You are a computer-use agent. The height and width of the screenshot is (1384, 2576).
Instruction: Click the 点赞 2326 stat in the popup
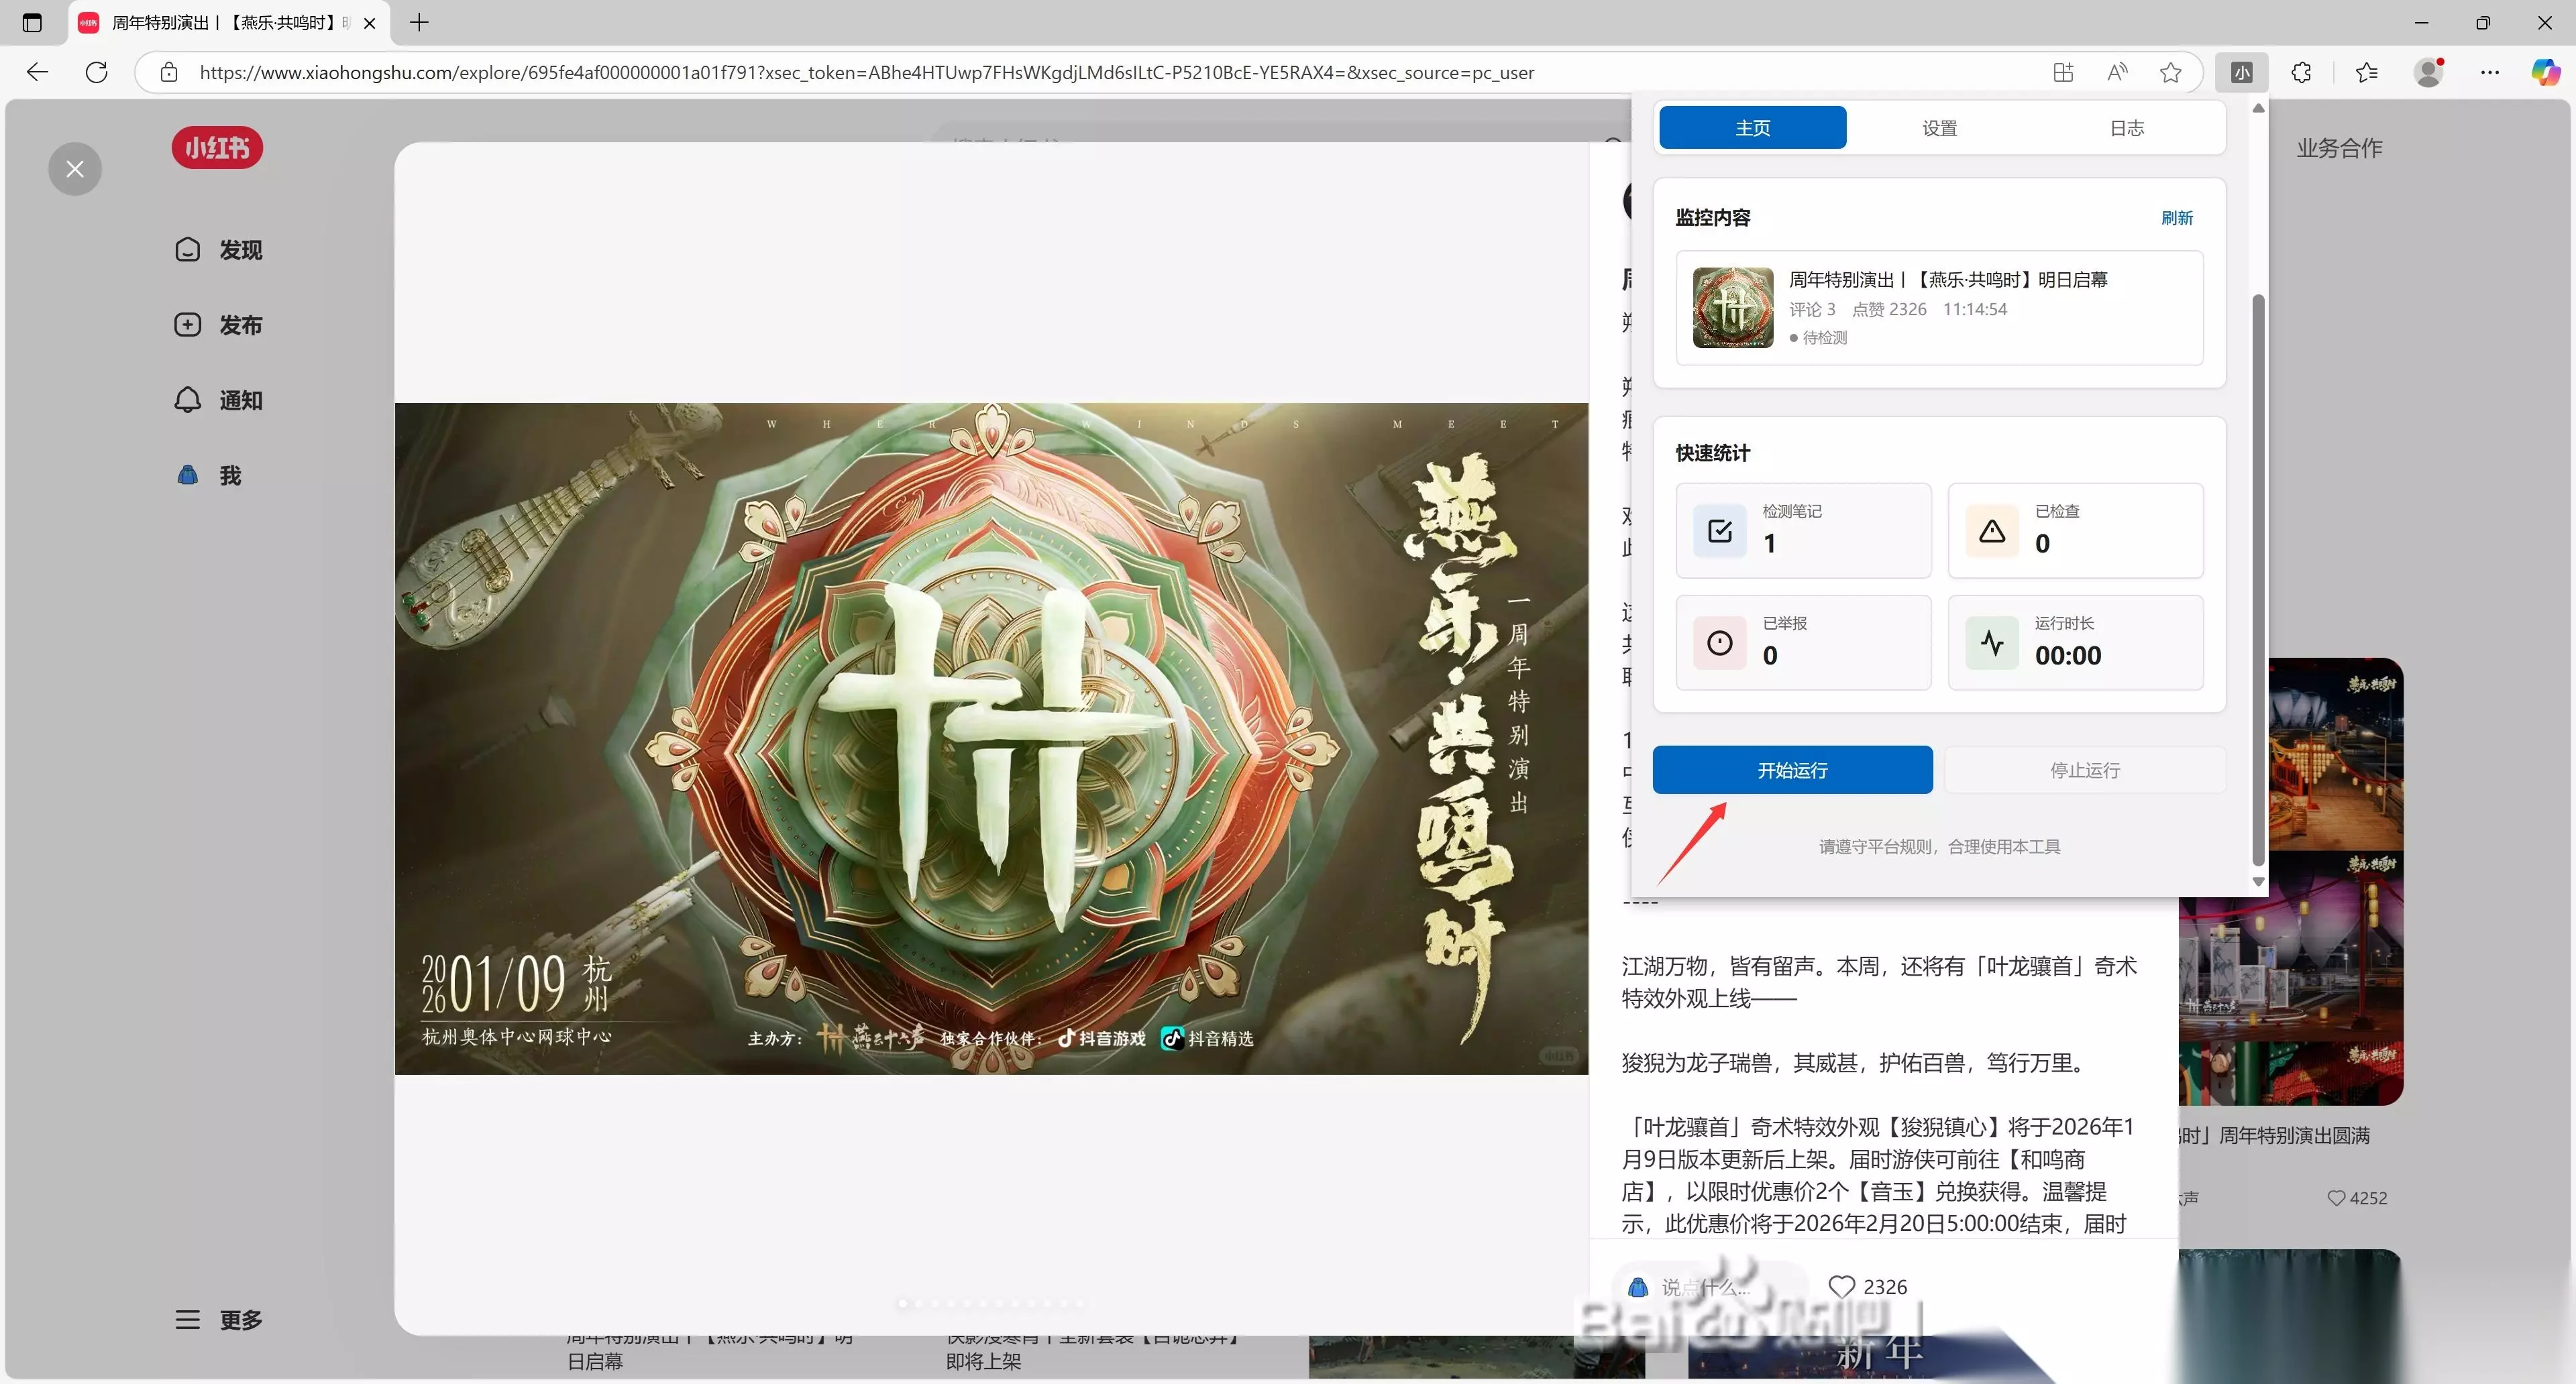[1889, 310]
